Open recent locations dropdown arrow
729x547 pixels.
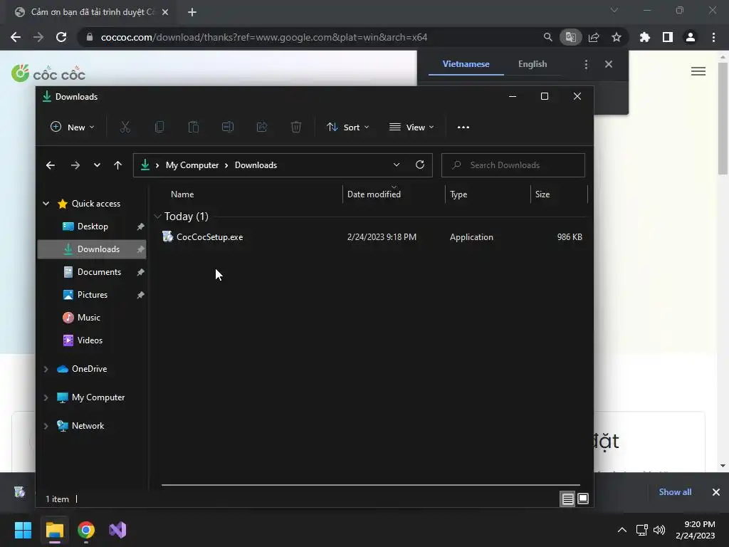click(x=97, y=165)
